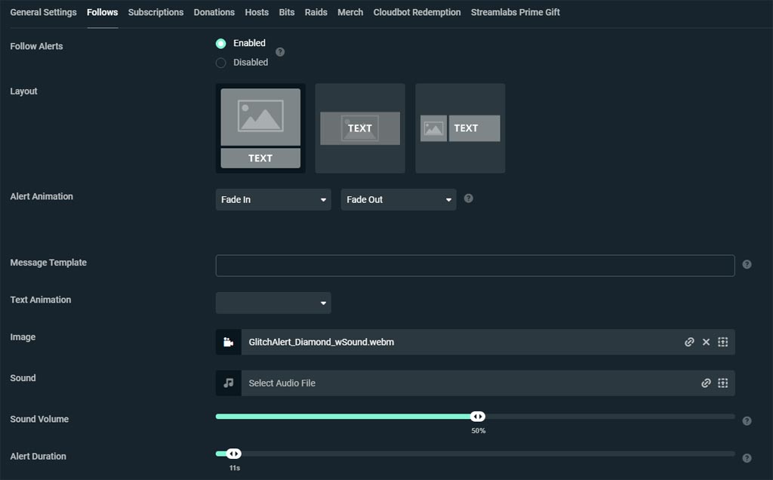Click the Alert Duration slider handle
Viewport: 773px width, 480px height.
[x=234, y=454]
